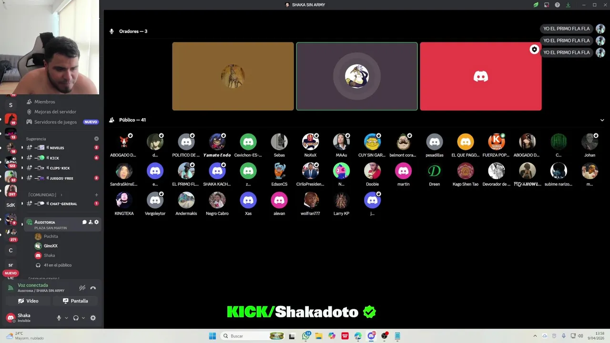
Task: Collapse the Público section with chevron
Action: tap(602, 120)
